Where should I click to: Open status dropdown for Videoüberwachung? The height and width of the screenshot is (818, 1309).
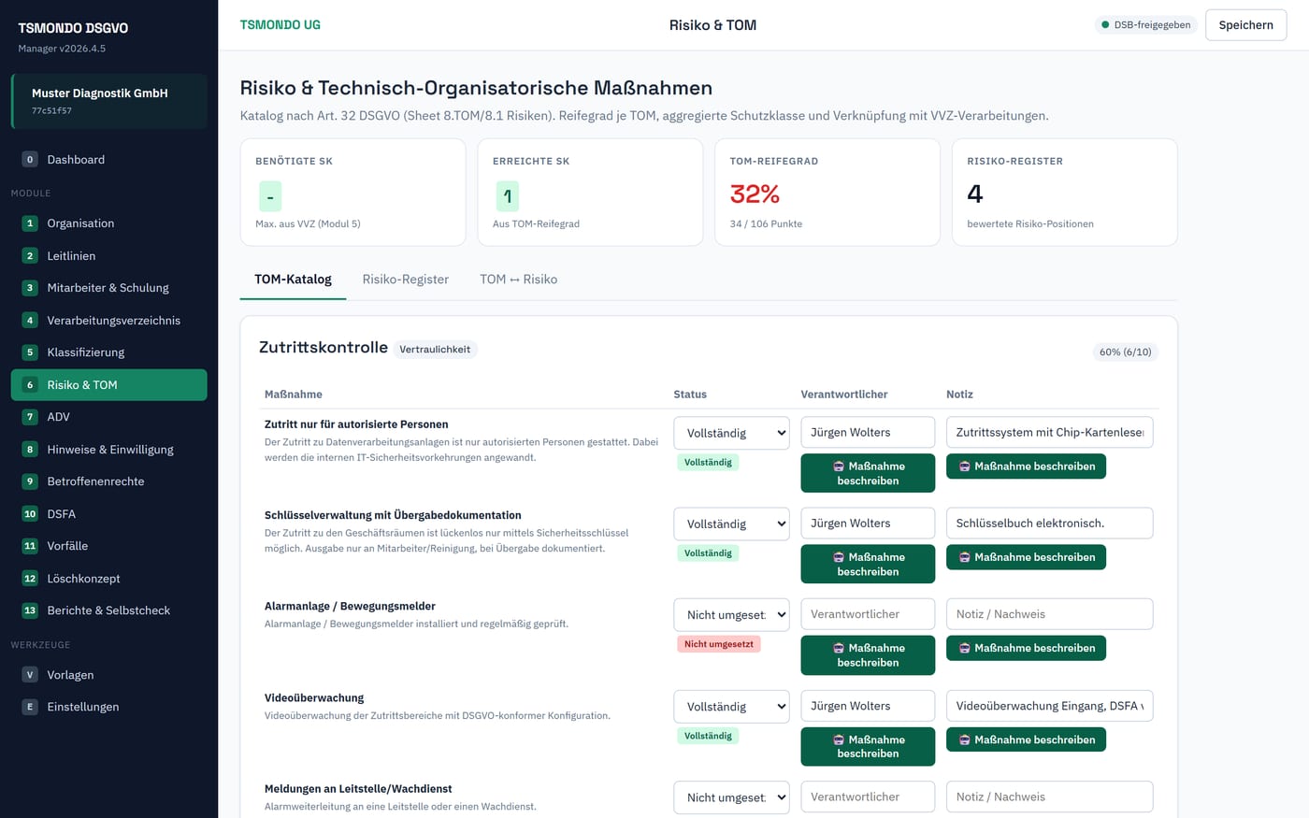click(731, 707)
